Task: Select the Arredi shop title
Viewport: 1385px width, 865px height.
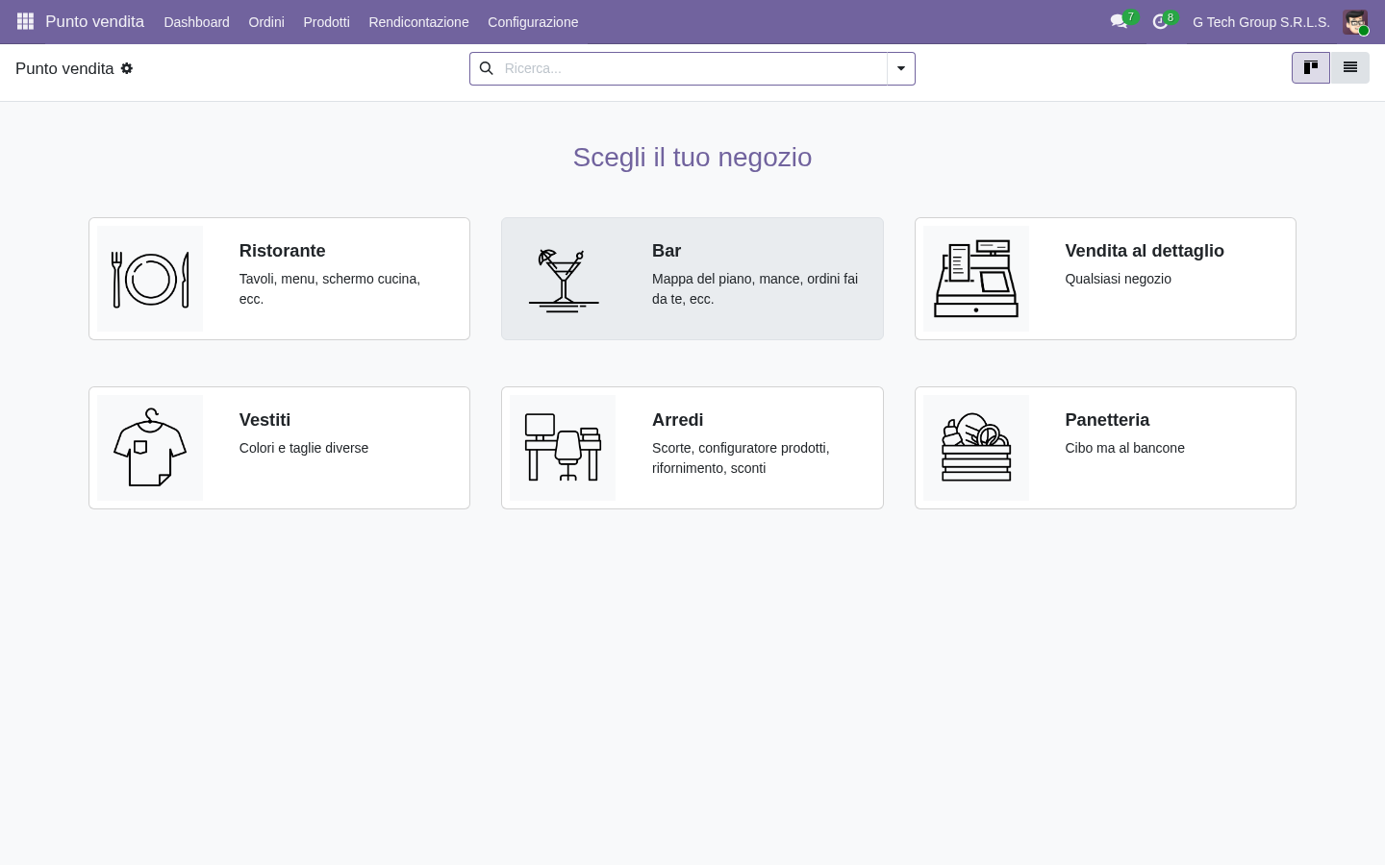Action: pos(677,420)
